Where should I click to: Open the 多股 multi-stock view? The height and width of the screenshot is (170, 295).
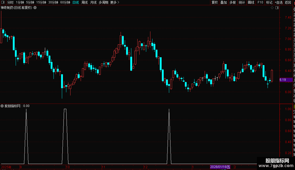233,2
